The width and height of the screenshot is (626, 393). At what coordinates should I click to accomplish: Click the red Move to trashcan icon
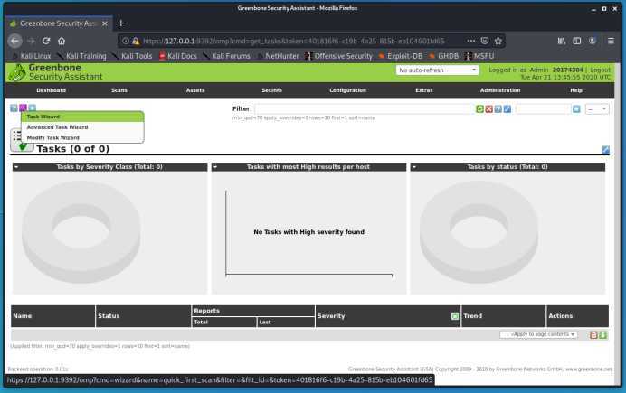pos(593,335)
